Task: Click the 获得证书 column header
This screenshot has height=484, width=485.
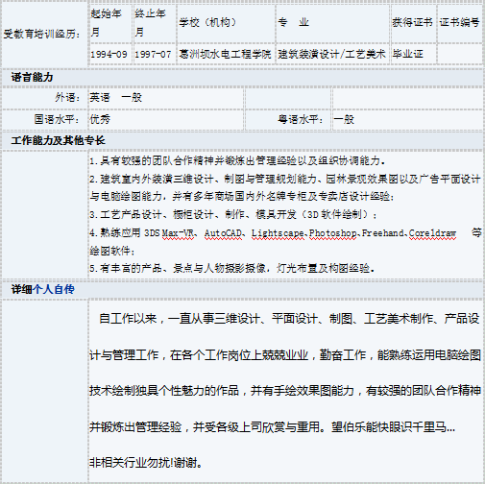Action: (412, 22)
